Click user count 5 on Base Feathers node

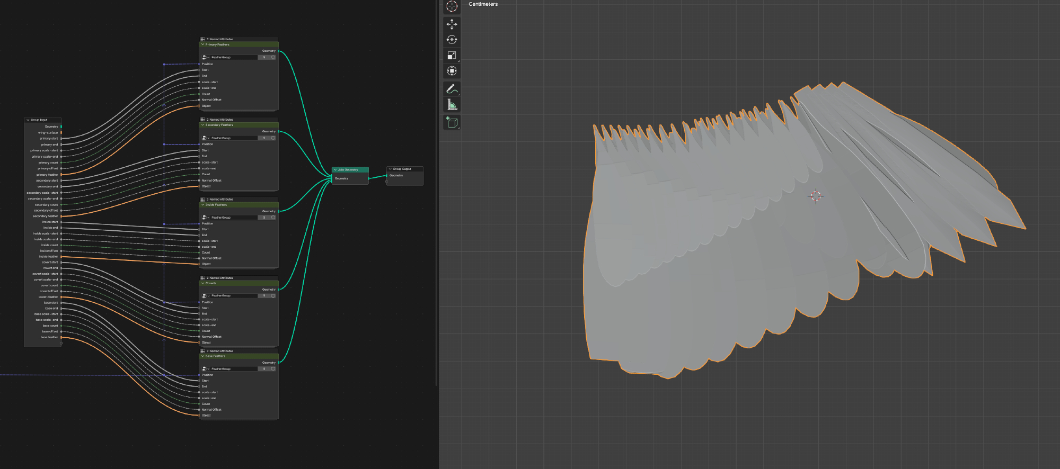click(x=264, y=369)
